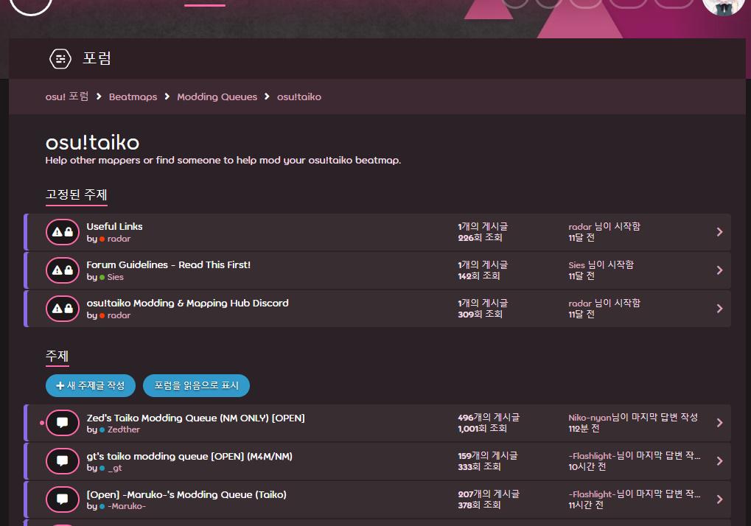Click the speech bubble icon for gt's taiko modding queue

(x=63, y=461)
